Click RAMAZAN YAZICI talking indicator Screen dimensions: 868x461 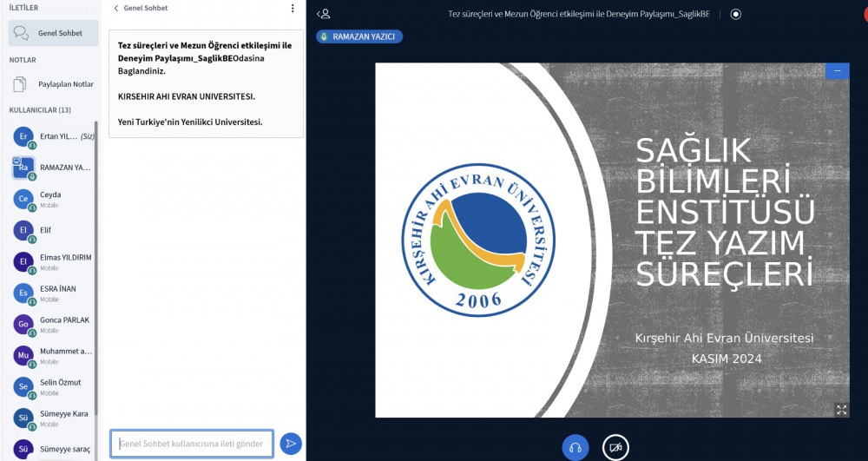pyautogui.click(x=359, y=36)
